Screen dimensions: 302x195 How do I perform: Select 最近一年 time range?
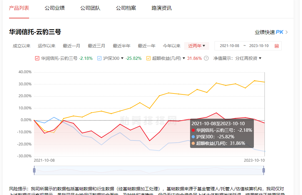pyautogui.click(x=147, y=46)
